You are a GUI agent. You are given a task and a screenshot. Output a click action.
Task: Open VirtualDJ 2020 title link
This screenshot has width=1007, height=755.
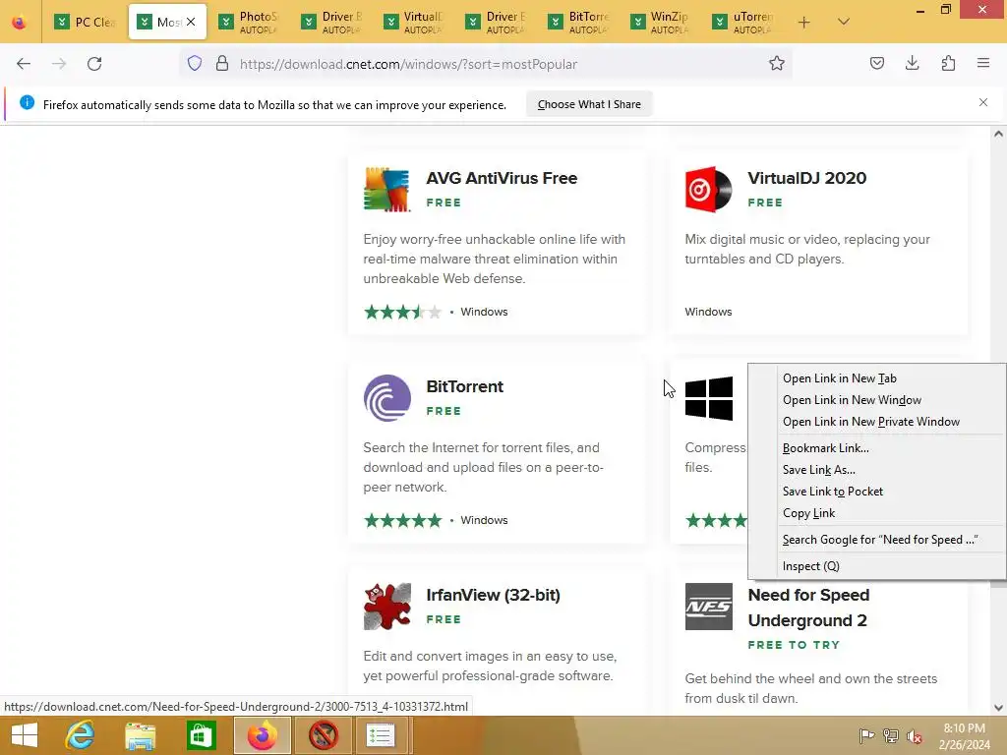(806, 178)
